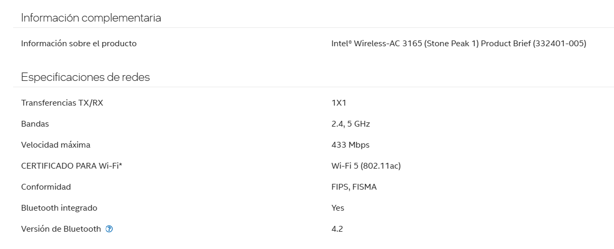Viewport: 614px width, 249px height.
Task: Click the Información complementaria section heading
Action: tap(91, 18)
